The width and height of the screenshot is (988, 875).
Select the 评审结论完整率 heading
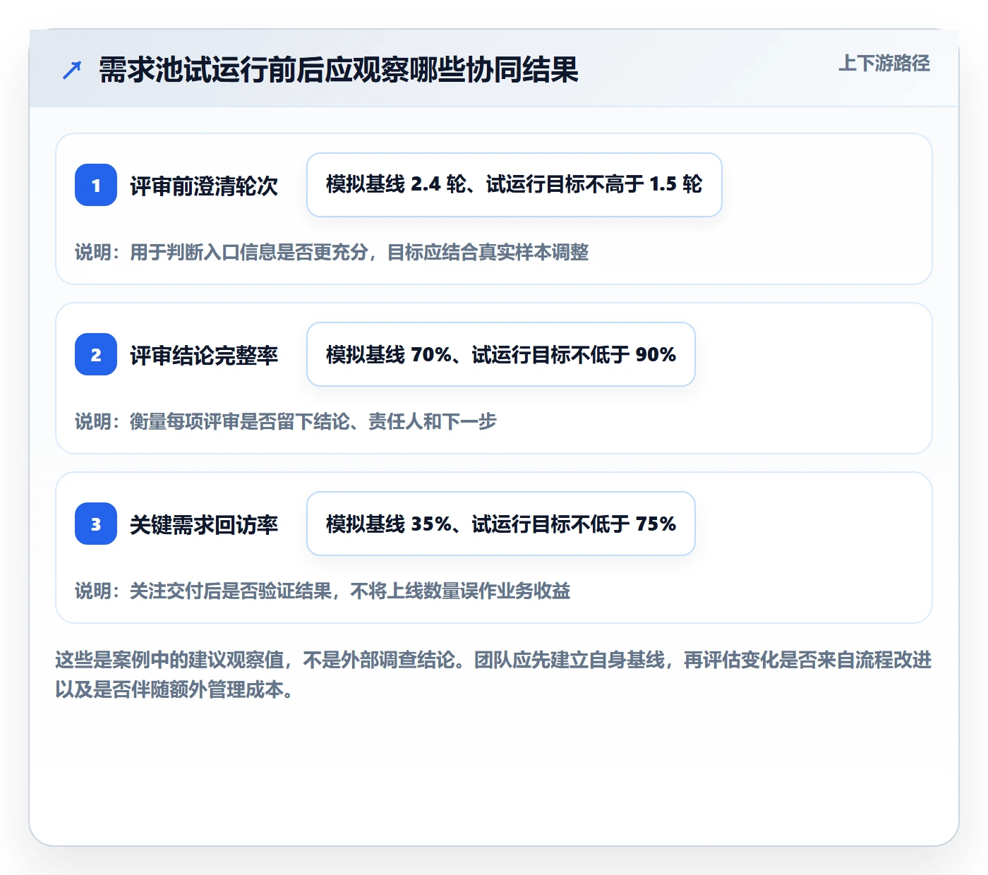204,355
